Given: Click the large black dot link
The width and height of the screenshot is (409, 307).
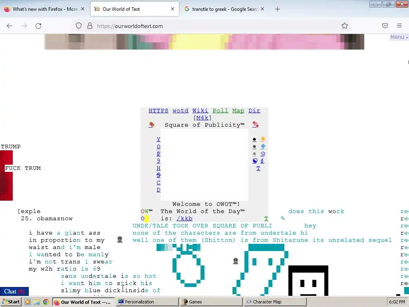Looking at the screenshot, I should [254, 140].
